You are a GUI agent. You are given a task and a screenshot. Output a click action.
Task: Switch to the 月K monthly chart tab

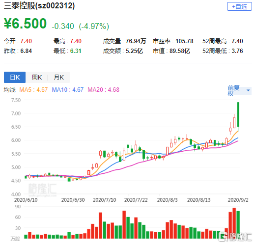pos(58,77)
